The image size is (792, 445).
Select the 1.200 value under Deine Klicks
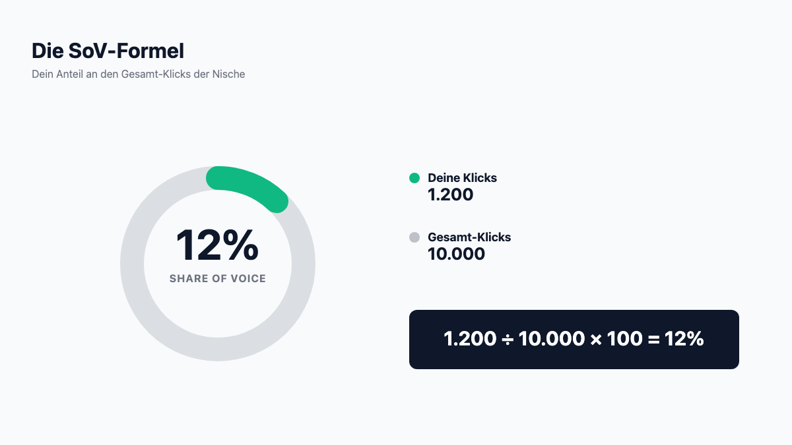click(x=451, y=194)
